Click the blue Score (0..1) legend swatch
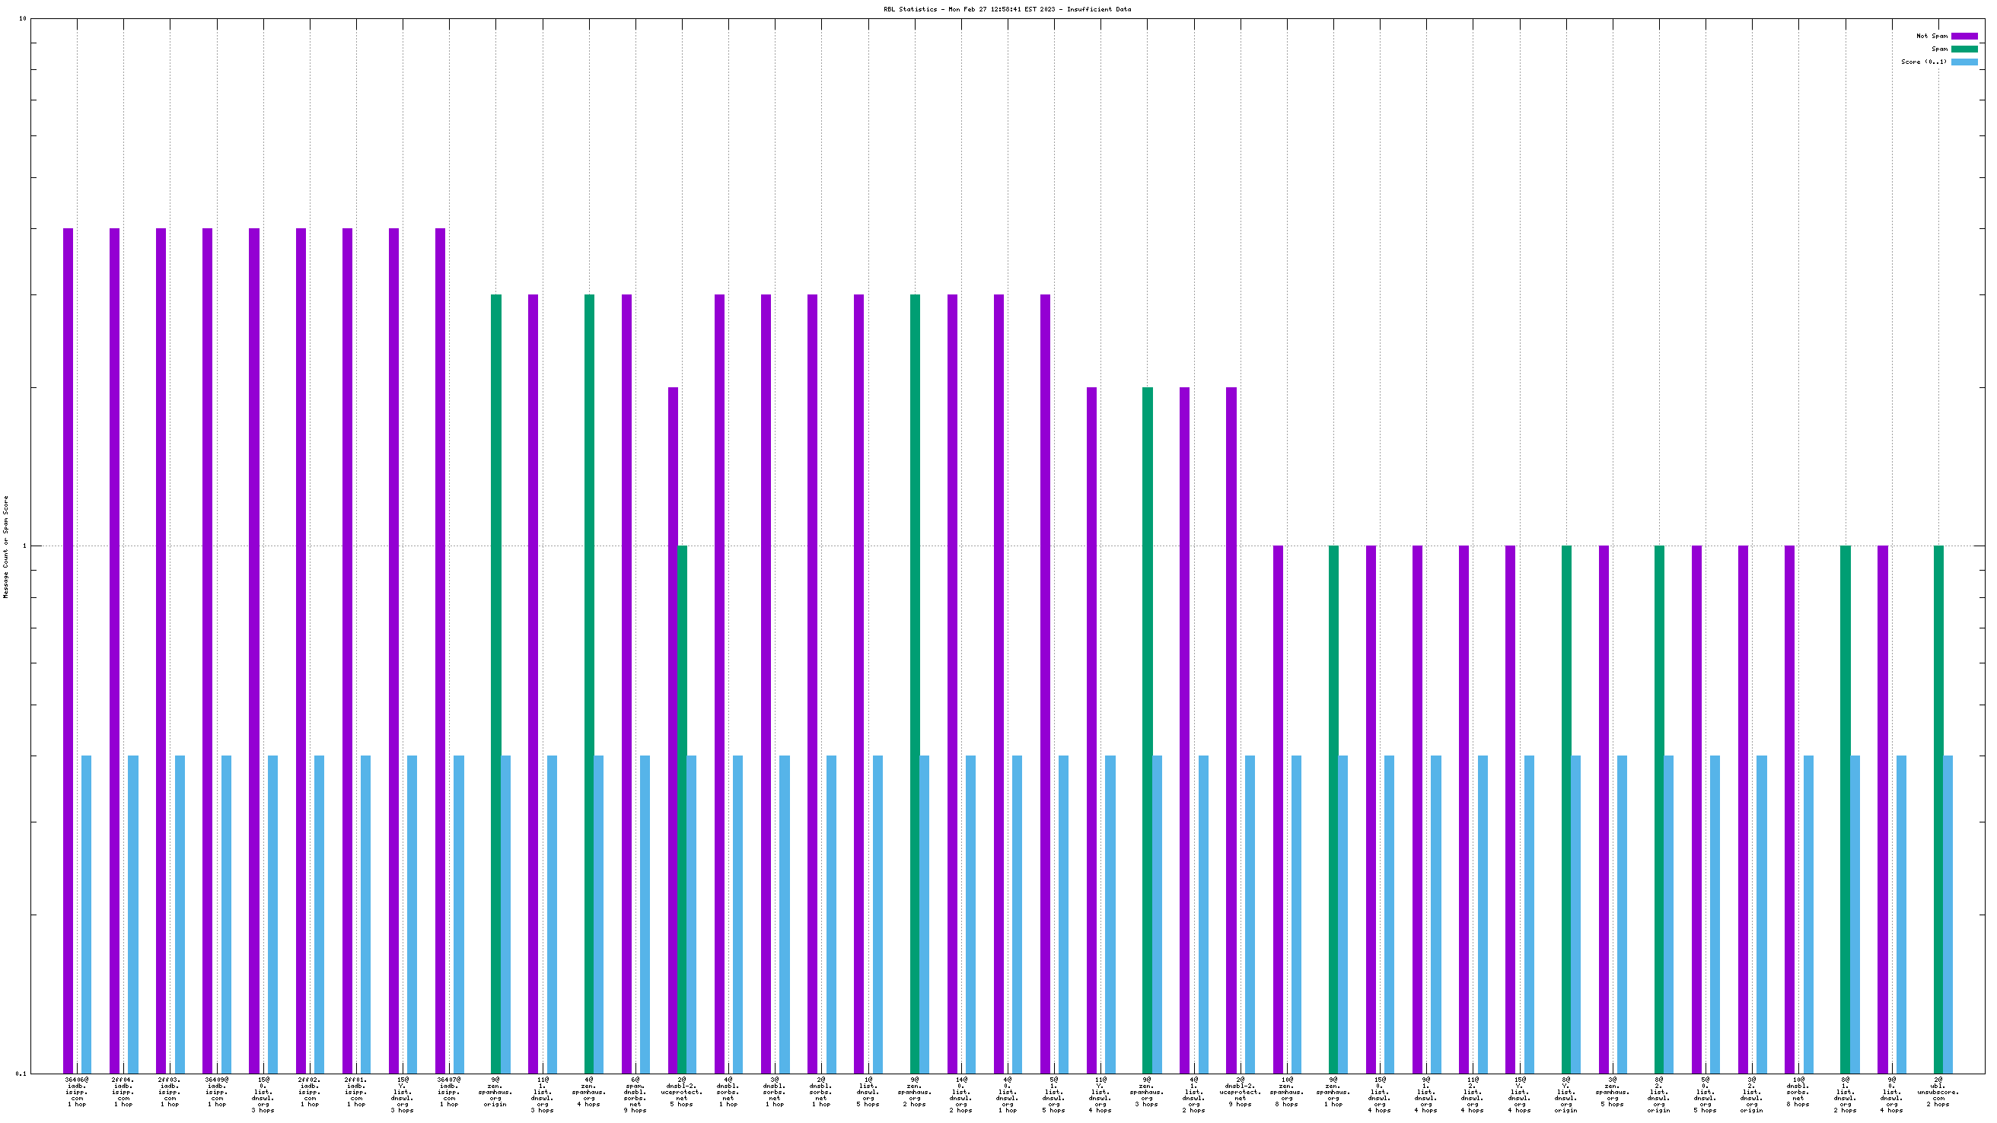 pos(1964,62)
